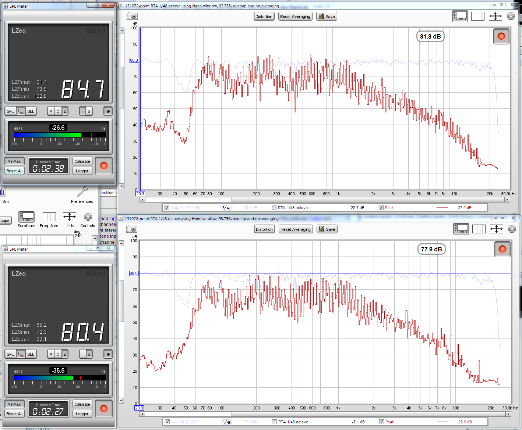This screenshot has width=522, height=430.
Task: Click Reset Averaging in lower RTA window
Action: [x=296, y=229]
